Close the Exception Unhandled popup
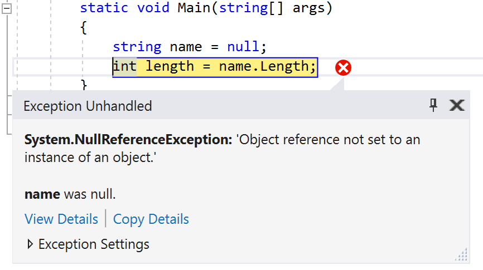Image resolution: width=483 pixels, height=270 pixels. point(457,105)
